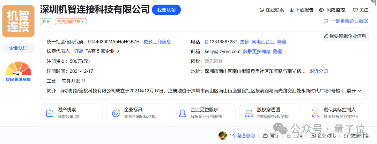Follow company via 关注 heart icon

(x=355, y=10)
